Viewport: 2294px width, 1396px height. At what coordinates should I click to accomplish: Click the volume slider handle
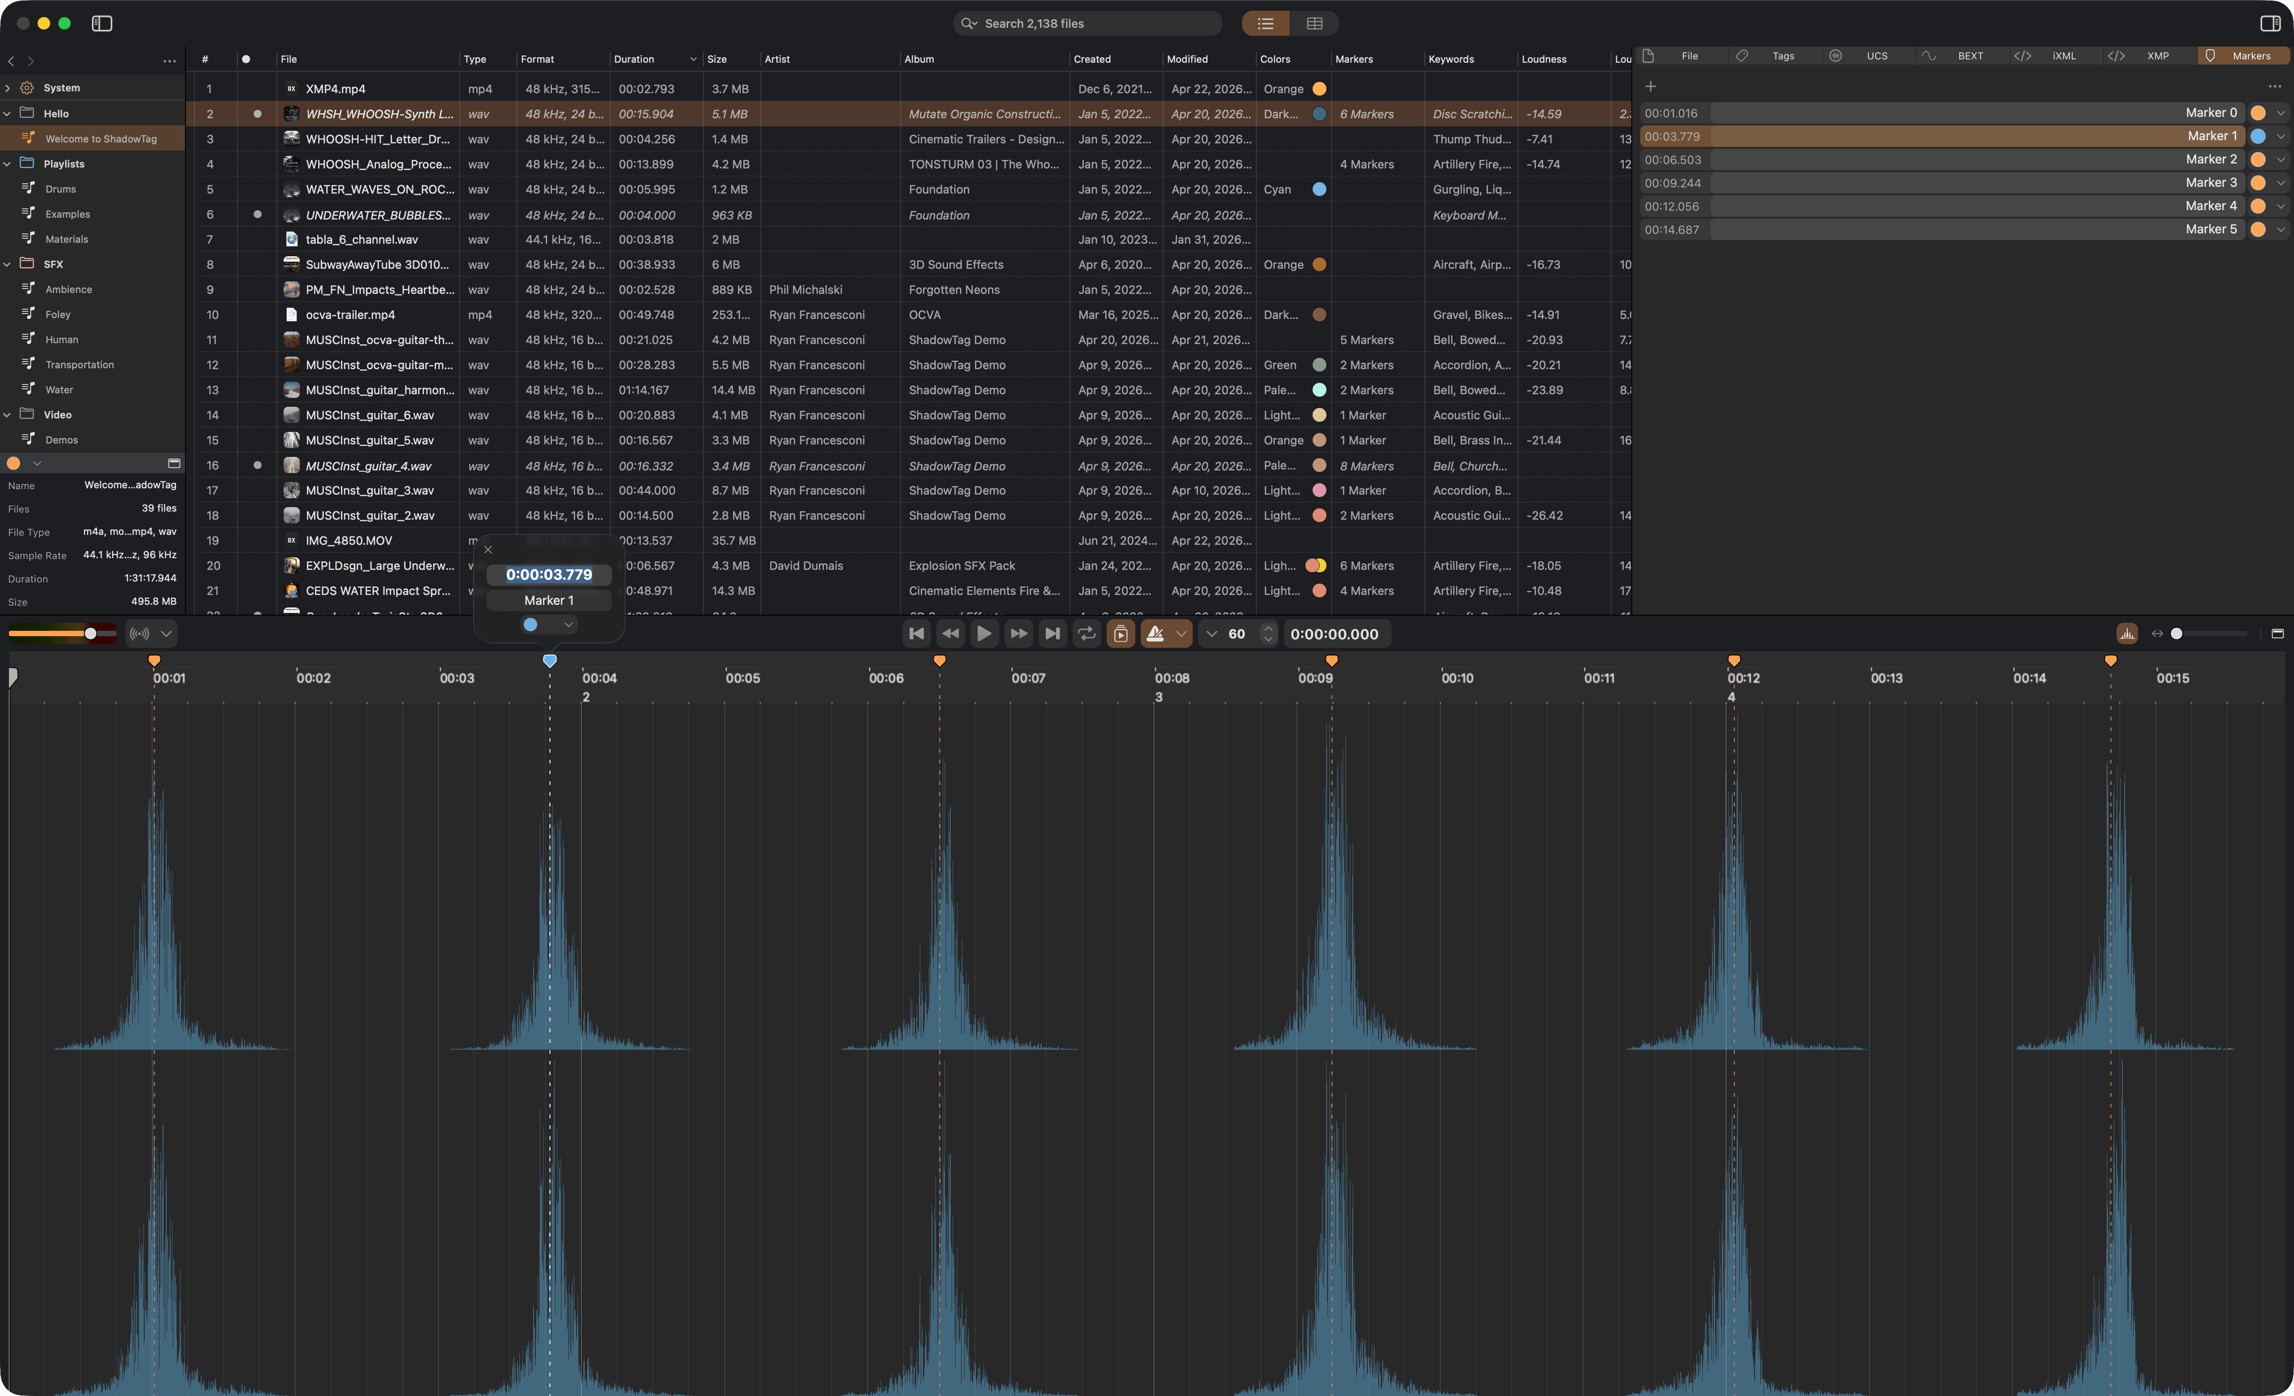91,634
